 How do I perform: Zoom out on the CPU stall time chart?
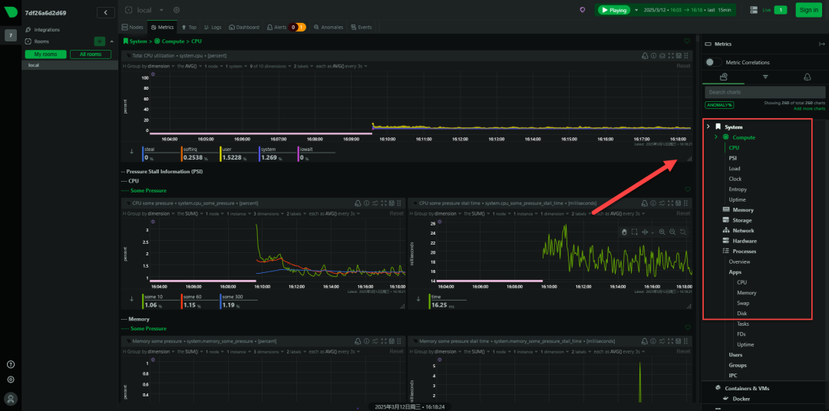(x=672, y=232)
